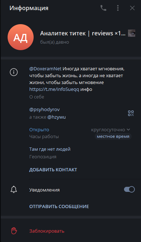The width and height of the screenshot is (141, 242).
Task: Click the @psyhodyrov username
Action: click(44, 110)
